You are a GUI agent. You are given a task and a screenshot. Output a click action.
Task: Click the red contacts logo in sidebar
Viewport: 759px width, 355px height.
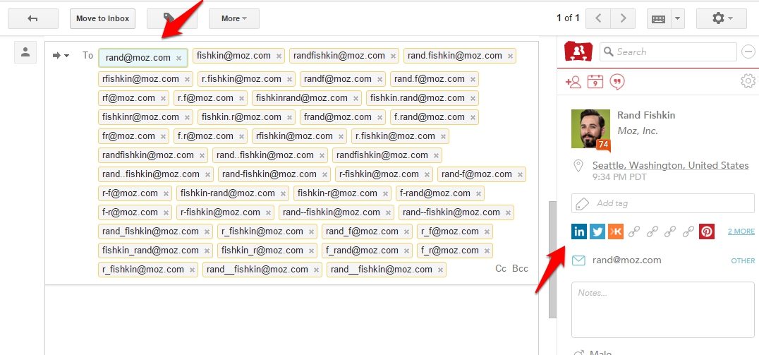point(578,52)
